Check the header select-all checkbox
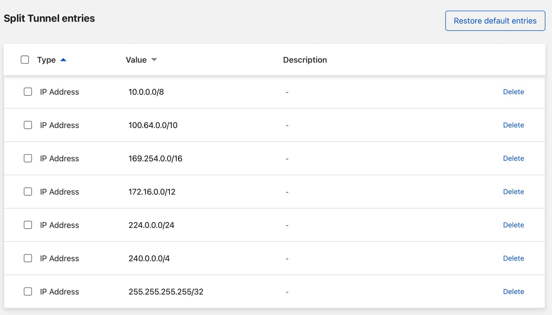Image resolution: width=552 pixels, height=315 pixels. (x=25, y=60)
